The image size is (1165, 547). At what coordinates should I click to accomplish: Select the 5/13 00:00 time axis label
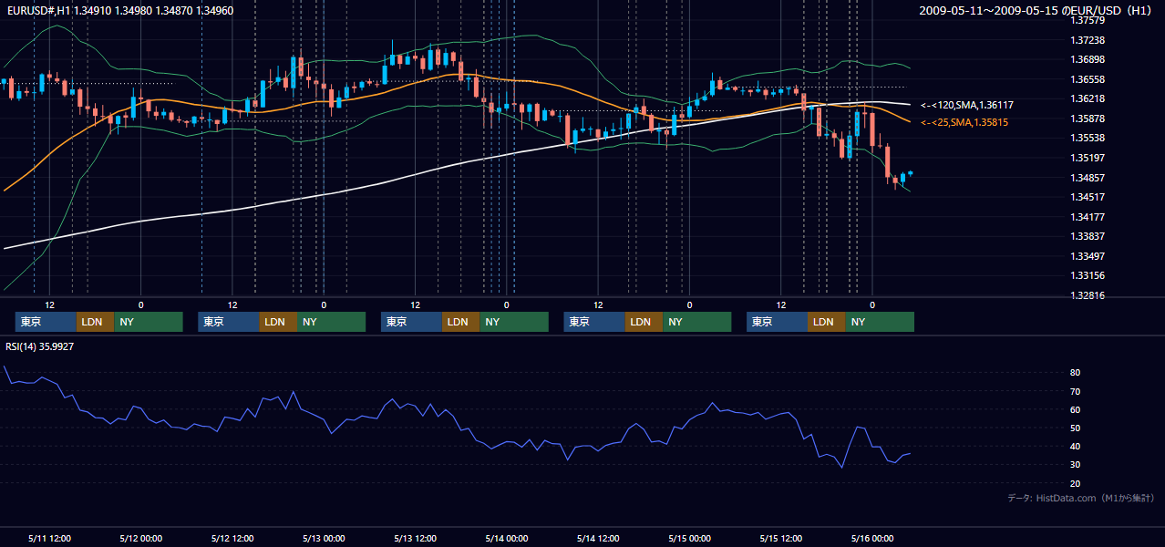(324, 539)
